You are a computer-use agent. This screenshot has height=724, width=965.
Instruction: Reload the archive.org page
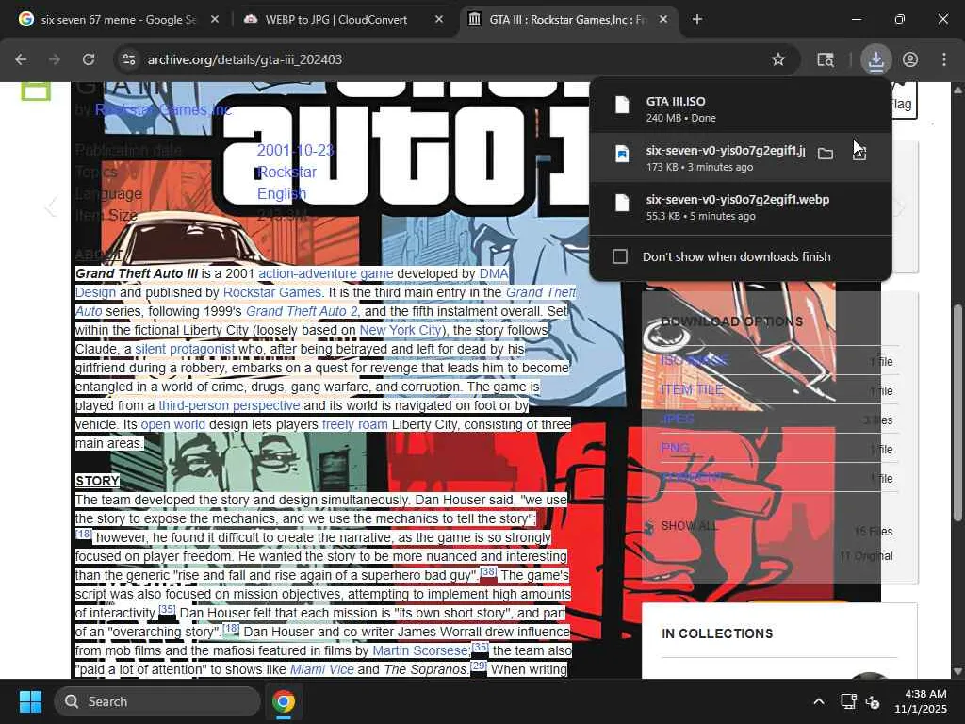pos(89,59)
